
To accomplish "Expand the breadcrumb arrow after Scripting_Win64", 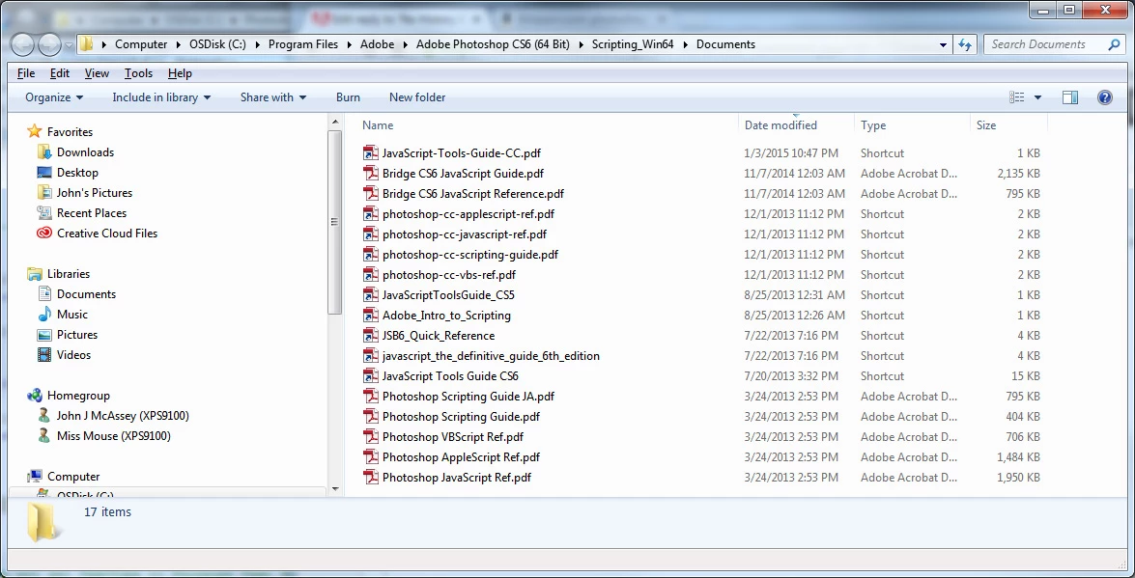I will click(685, 44).
